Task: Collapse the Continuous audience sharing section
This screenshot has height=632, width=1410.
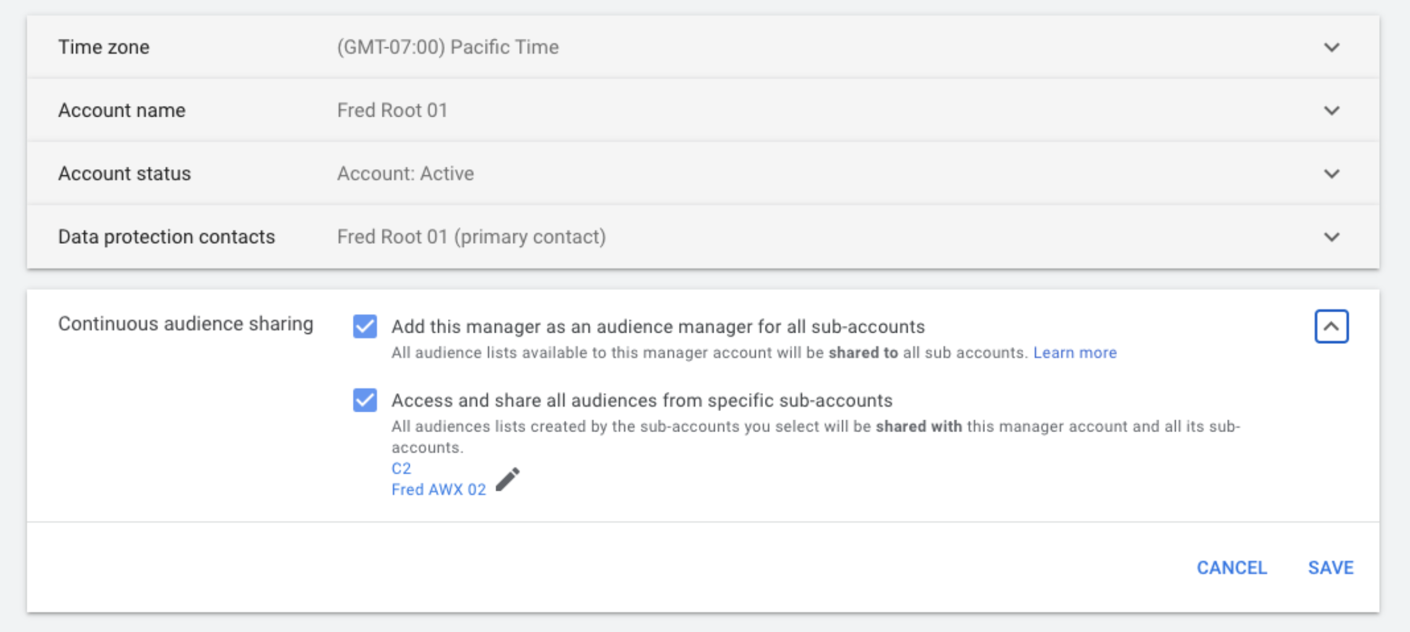Action: pos(1331,326)
